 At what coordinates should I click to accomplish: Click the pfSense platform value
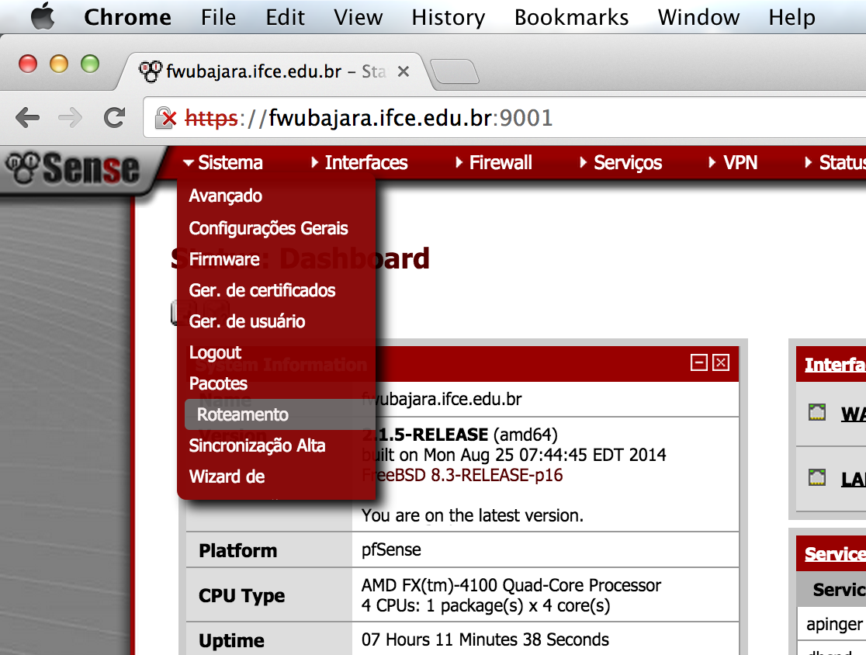(x=391, y=549)
